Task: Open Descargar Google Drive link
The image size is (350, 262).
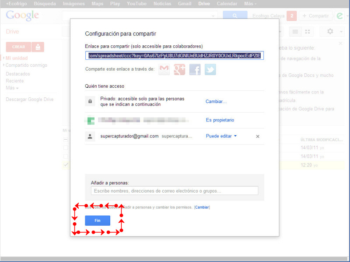Action: tap(29, 100)
